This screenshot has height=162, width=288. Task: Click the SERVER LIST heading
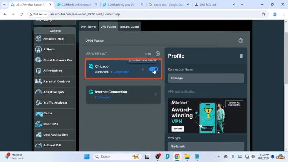[96, 54]
